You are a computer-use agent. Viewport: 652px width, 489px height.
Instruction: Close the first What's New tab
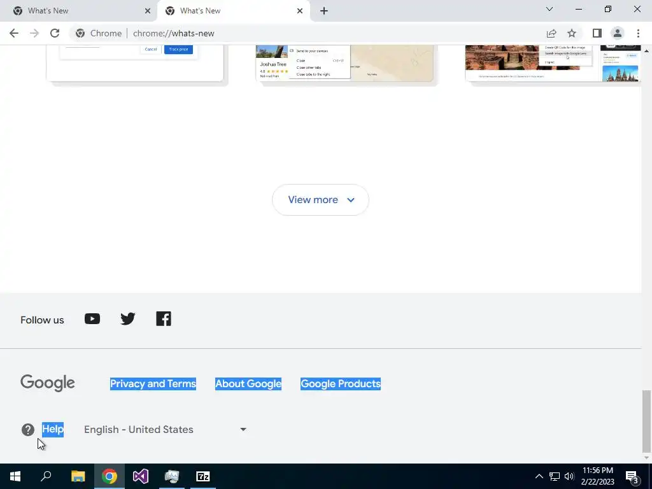pyautogui.click(x=147, y=11)
